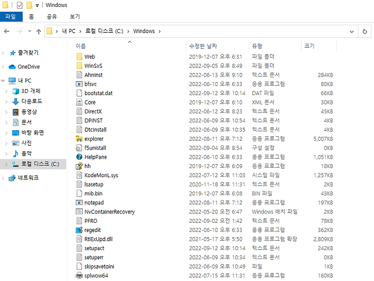Click the New Folder icon in quick access toolbar

pyautogui.click(x=29, y=5)
